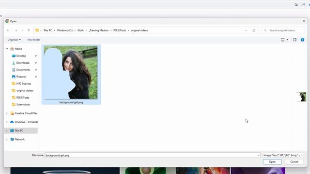The height and width of the screenshot is (174, 310).
Task: Expand the This PC node
Action: click(x=7, y=130)
